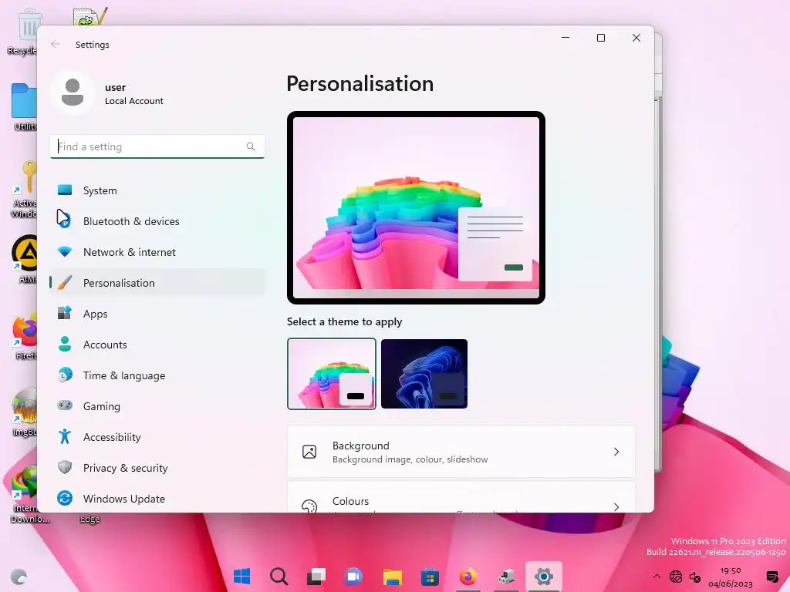Apply the dark blue bloom theme
Viewport: 790px width, 592px height.
[424, 374]
